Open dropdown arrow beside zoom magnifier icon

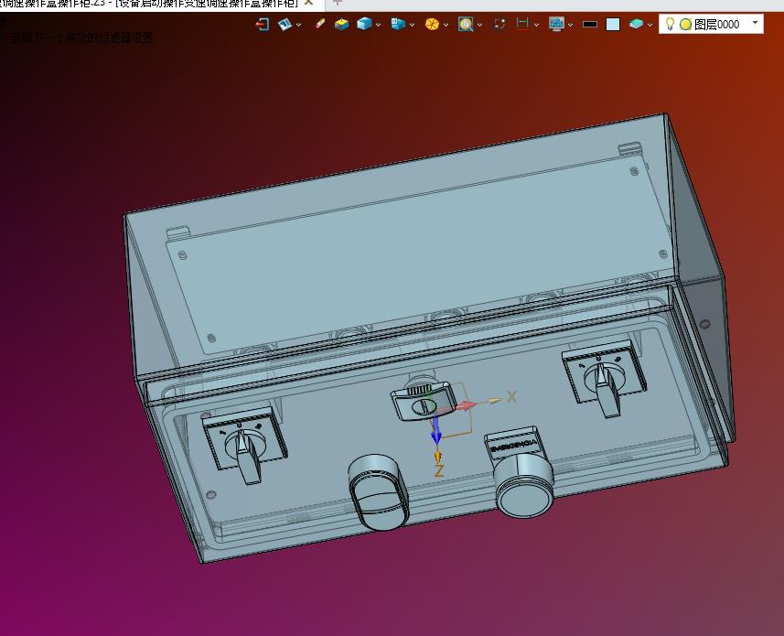479,25
